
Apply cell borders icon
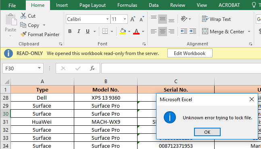point(105,31)
